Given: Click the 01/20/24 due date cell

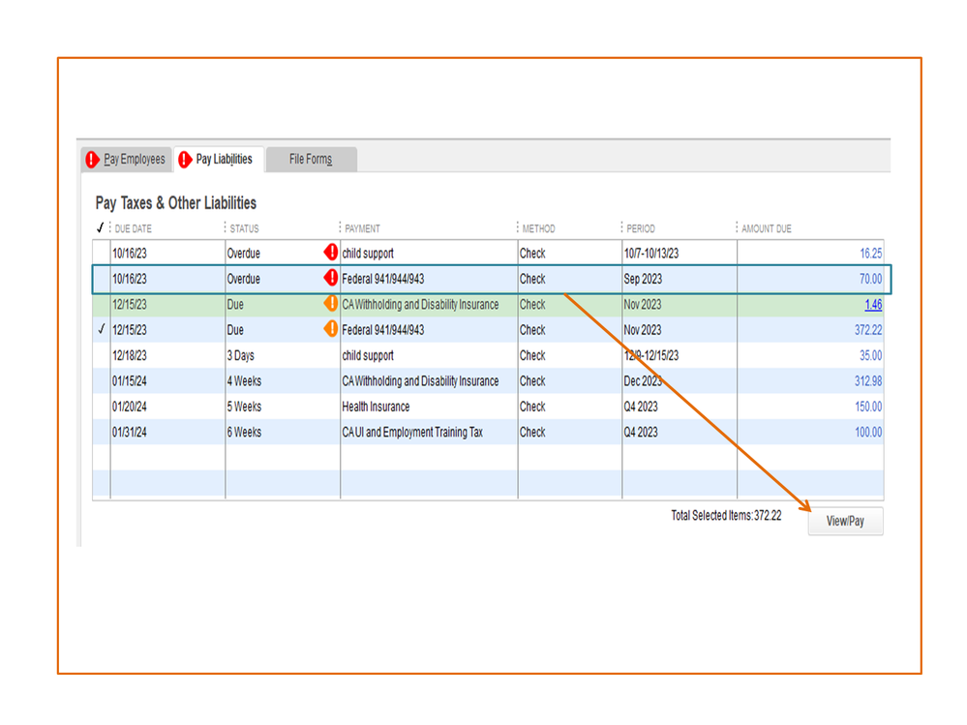Looking at the screenshot, I should tap(167, 407).
